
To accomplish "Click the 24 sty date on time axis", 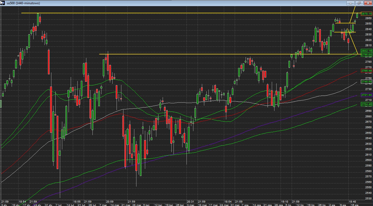I will pyautogui.click(x=37, y=205).
